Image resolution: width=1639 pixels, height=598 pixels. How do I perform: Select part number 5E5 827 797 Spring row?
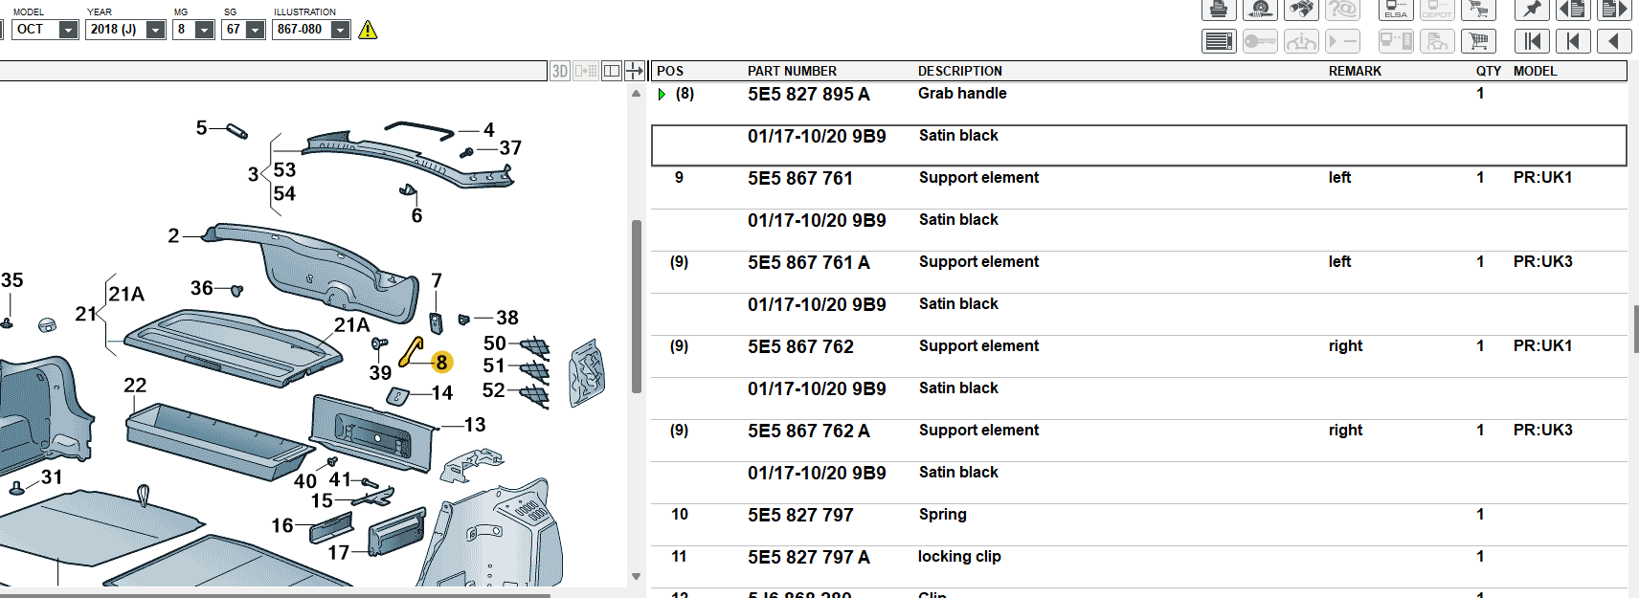pyautogui.click(x=800, y=515)
